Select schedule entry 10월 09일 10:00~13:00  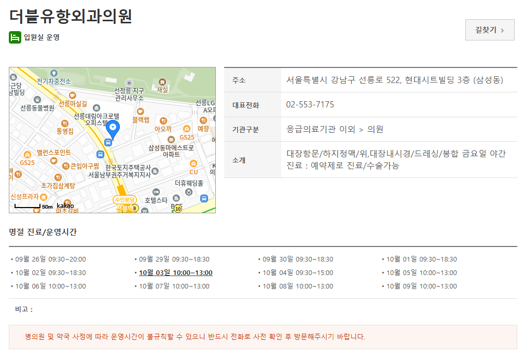[x=421, y=286]
